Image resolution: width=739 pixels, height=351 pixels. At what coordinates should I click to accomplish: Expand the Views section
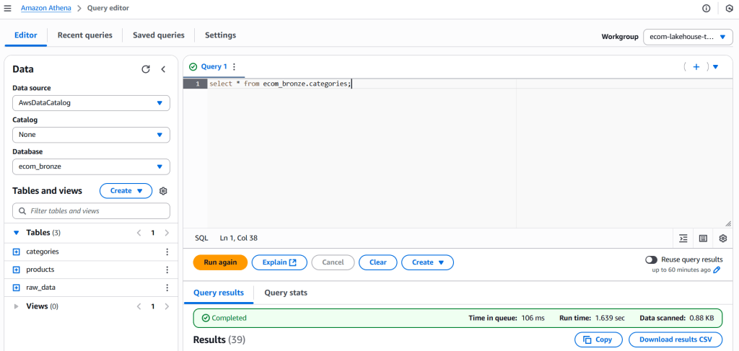point(17,306)
